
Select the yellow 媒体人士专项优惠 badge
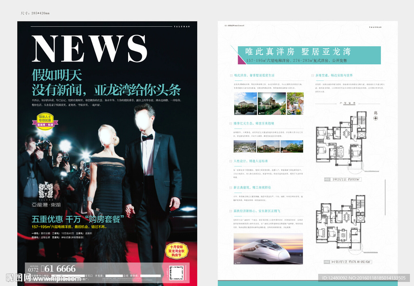(45, 122)
